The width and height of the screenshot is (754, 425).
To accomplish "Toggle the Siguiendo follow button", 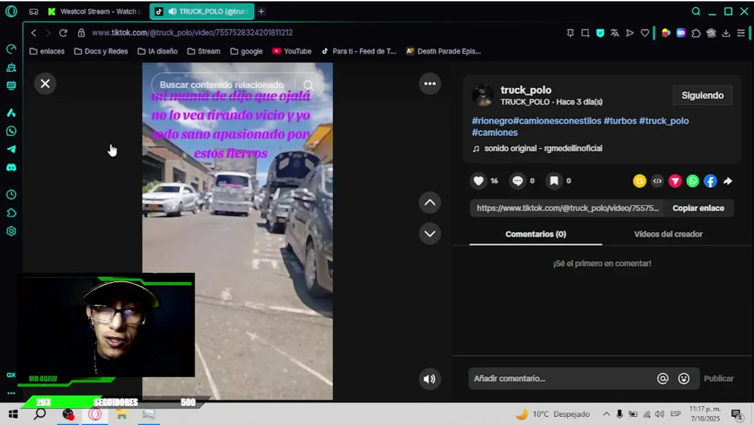I will point(702,96).
